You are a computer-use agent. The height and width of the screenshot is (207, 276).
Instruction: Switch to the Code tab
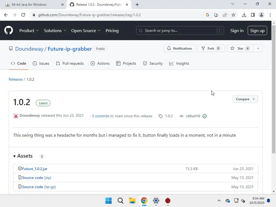[19, 63]
